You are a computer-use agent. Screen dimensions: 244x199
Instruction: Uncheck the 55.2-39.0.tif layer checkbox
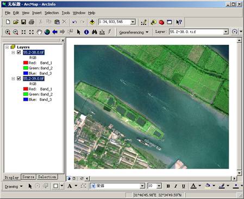(18, 79)
